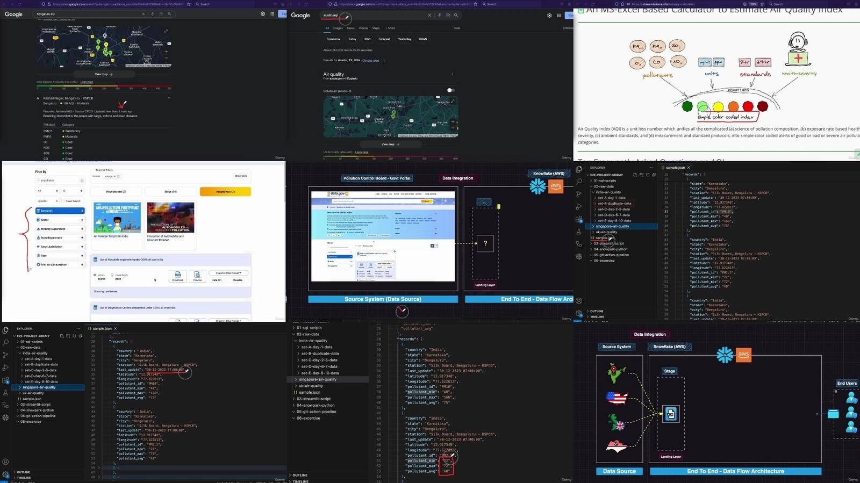Open Snowflake extension icon in bottom-left VS Code

tap(5, 417)
